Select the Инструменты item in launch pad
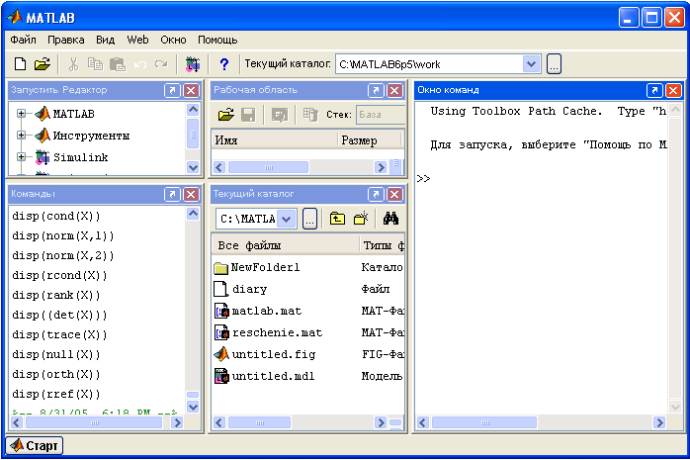 pyautogui.click(x=91, y=136)
